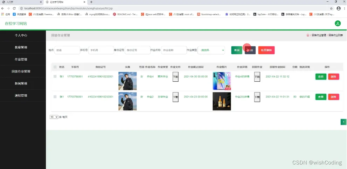Screen dimensions: 347x169
Task: Open the rows-per-page dropdown showing 10
Action: [54, 117]
